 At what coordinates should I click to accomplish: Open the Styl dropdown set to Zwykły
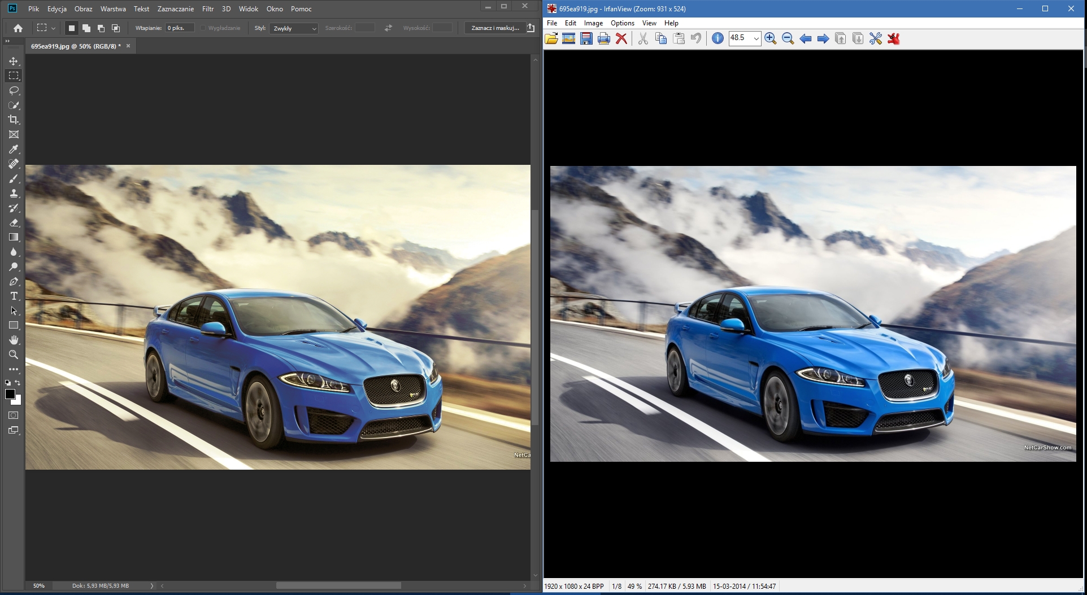pyautogui.click(x=294, y=28)
